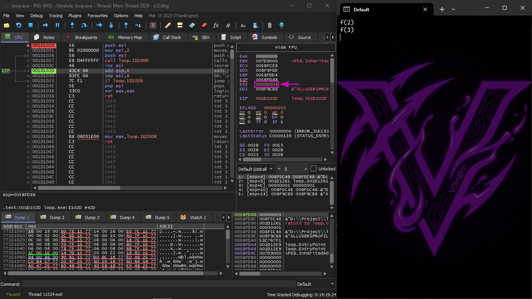The height and width of the screenshot is (299, 532).
Task: Click the Hide FPU button
Action: (285, 47)
